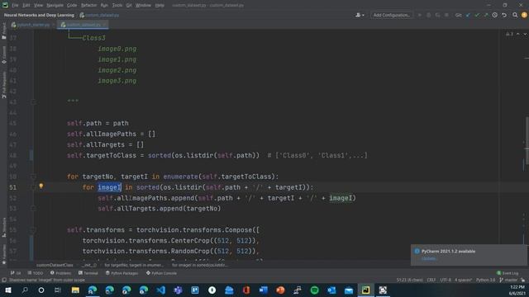Click customDatasetClass breadcrumb
Screen dimensions: 529x297
point(55,265)
